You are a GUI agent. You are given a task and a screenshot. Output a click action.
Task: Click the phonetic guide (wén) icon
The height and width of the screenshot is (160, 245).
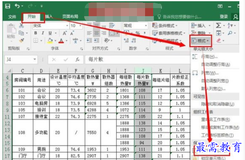(x=76, y=40)
